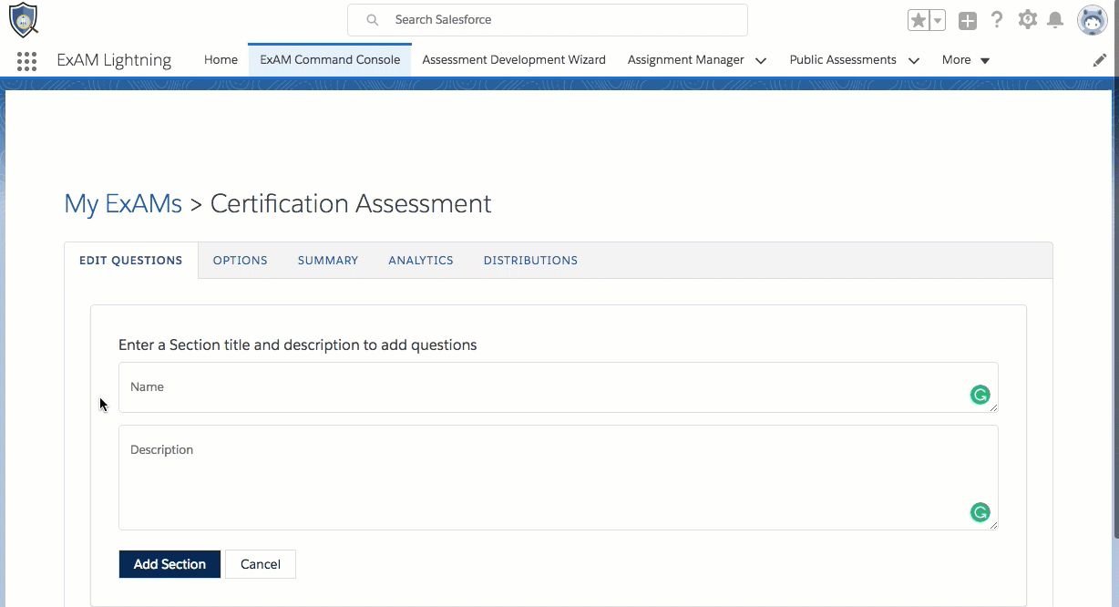Switch to the Summary tab

[328, 261]
